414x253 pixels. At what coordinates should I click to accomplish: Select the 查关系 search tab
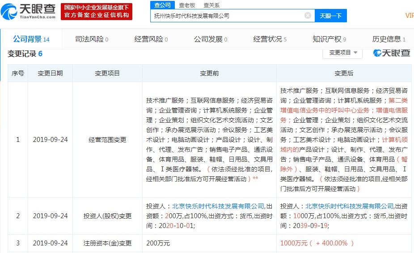point(211,5)
